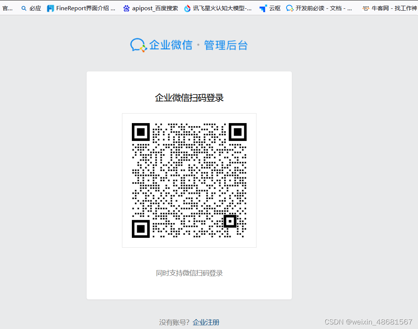Open the 必应 bookmark

(32, 8)
